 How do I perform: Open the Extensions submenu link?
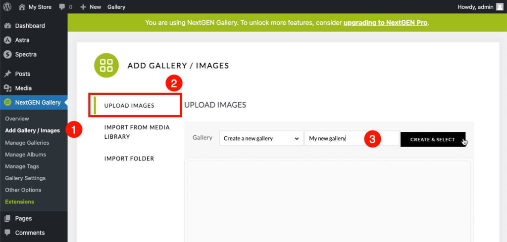19,202
